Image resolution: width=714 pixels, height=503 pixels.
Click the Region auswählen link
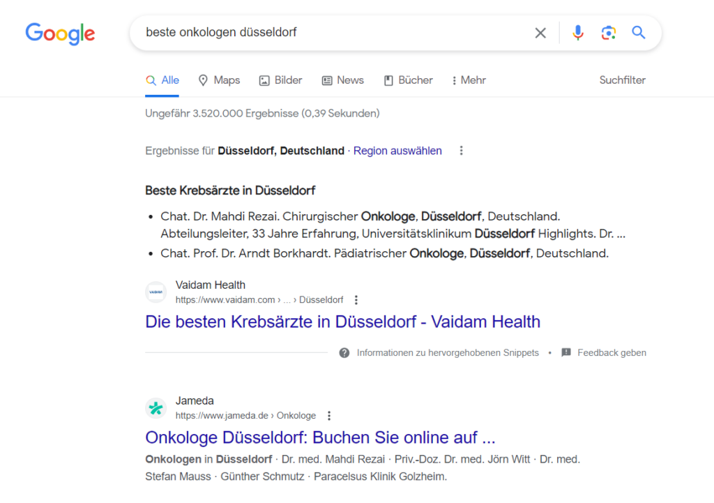pyautogui.click(x=397, y=151)
